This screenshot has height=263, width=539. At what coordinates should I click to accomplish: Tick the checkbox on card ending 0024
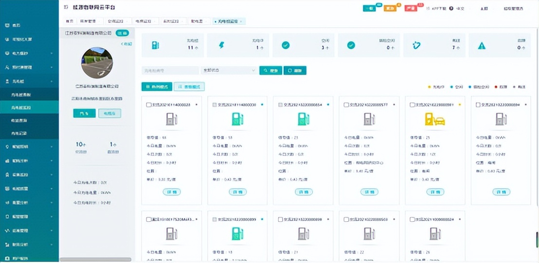tap(412, 219)
